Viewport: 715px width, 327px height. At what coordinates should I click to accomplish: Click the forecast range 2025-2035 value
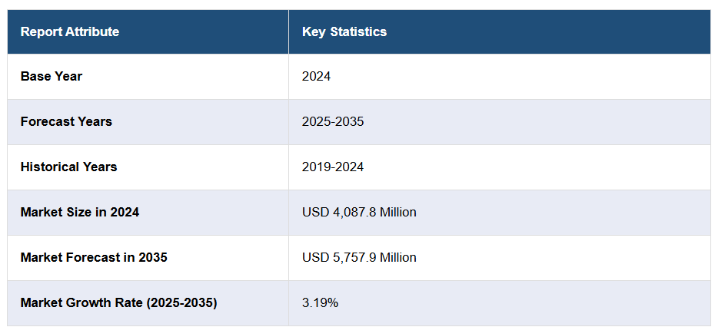[x=333, y=121]
